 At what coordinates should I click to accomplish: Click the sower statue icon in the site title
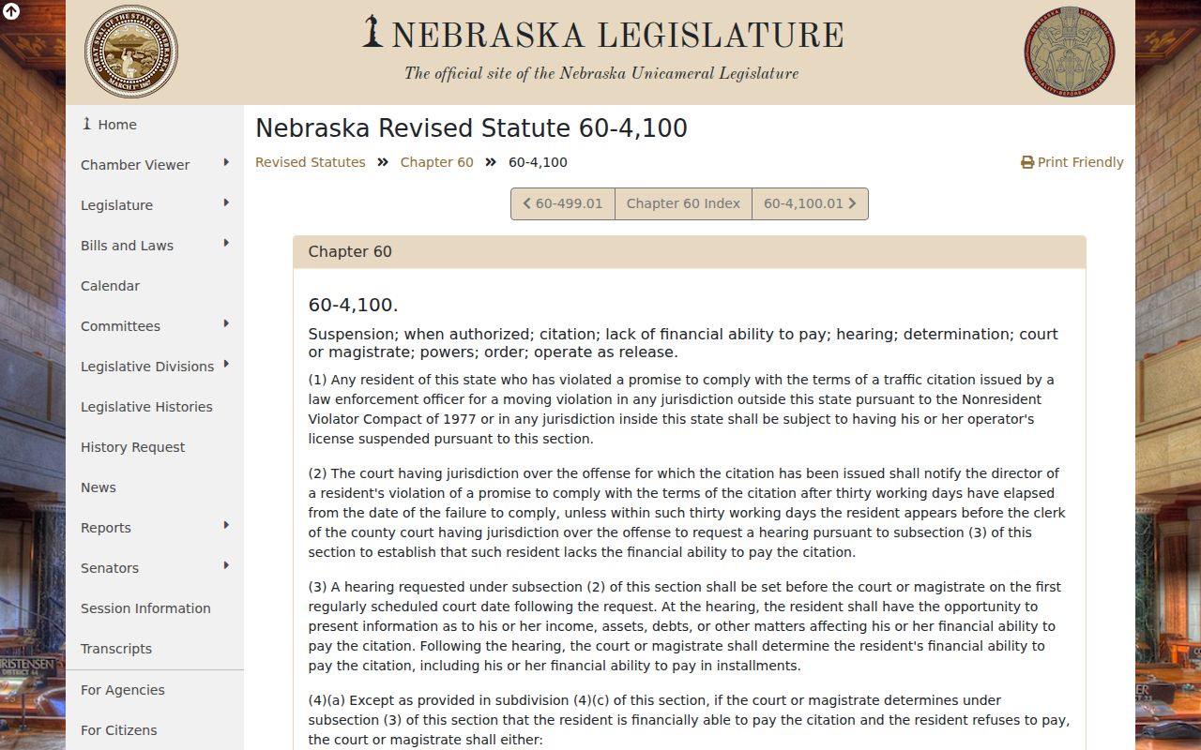(x=373, y=31)
